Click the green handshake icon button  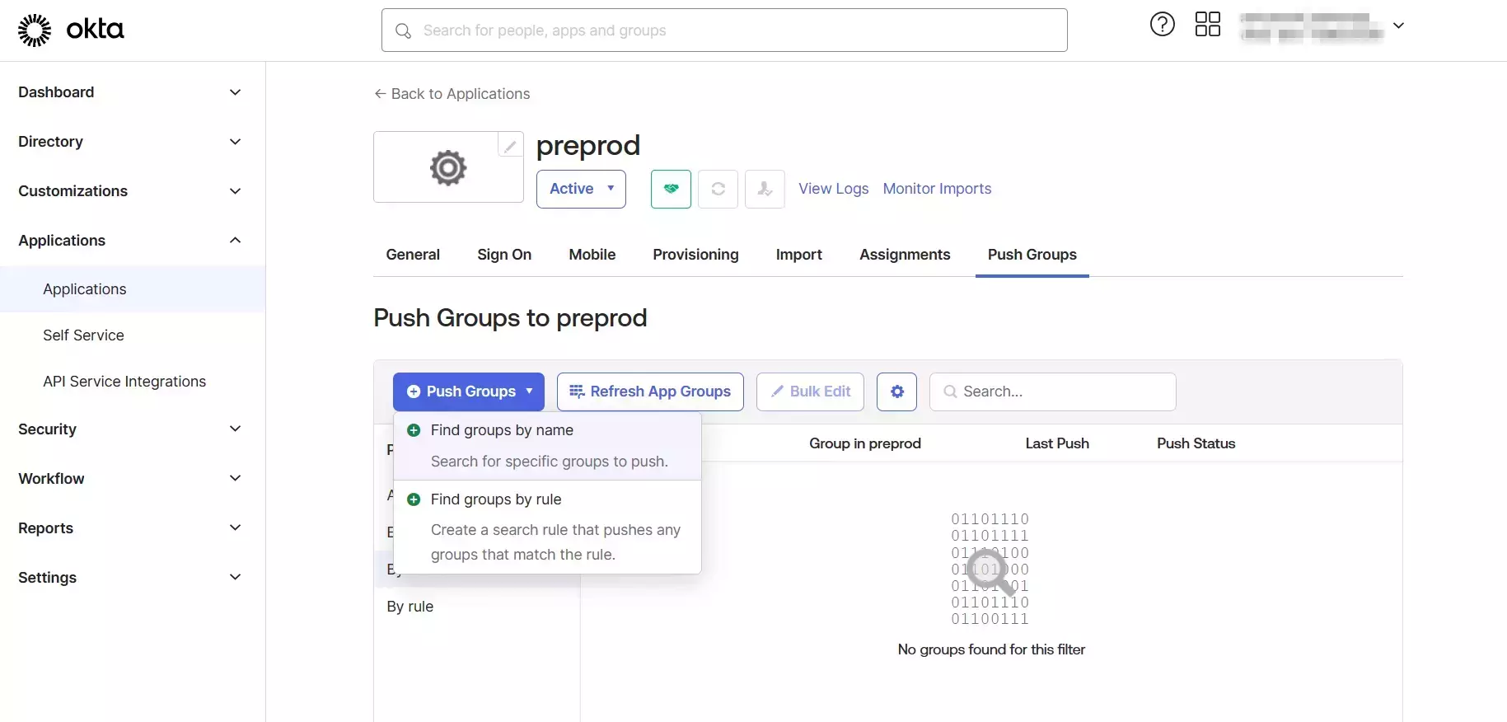click(x=671, y=189)
